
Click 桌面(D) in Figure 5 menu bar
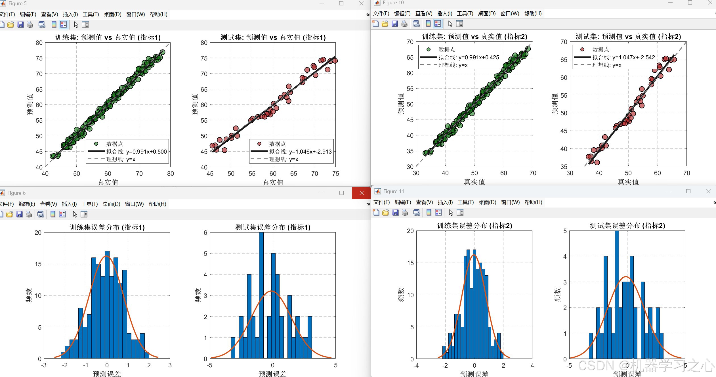tap(112, 14)
